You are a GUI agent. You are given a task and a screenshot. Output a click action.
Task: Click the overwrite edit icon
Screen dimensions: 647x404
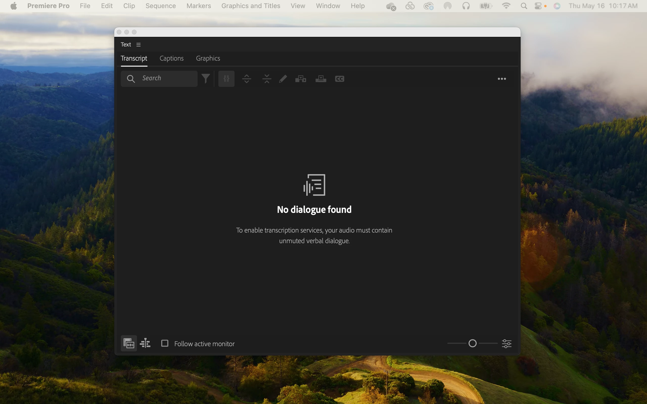click(x=320, y=79)
